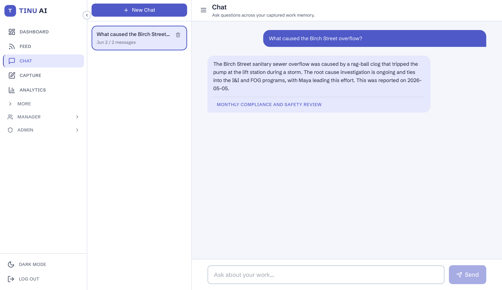Viewport: 502px width, 290px height.
Task: Click the Tinu AI logo icon
Action: 10,11
